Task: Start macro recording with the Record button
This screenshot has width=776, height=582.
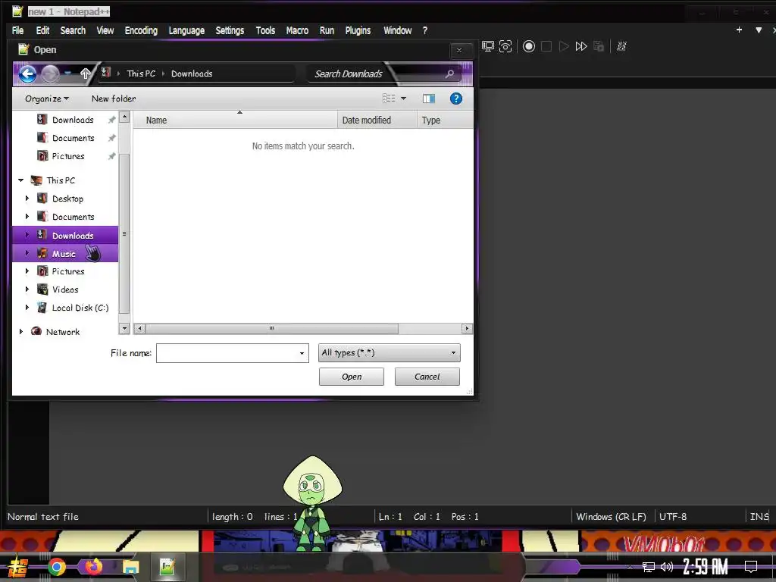Action: [x=528, y=46]
